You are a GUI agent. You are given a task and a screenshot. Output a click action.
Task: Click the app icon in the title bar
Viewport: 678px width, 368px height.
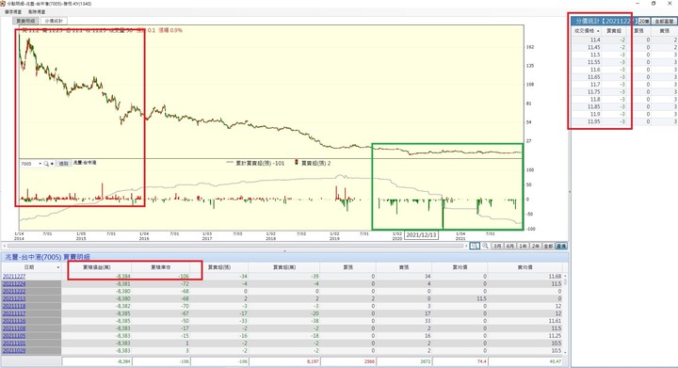coord(4,4)
